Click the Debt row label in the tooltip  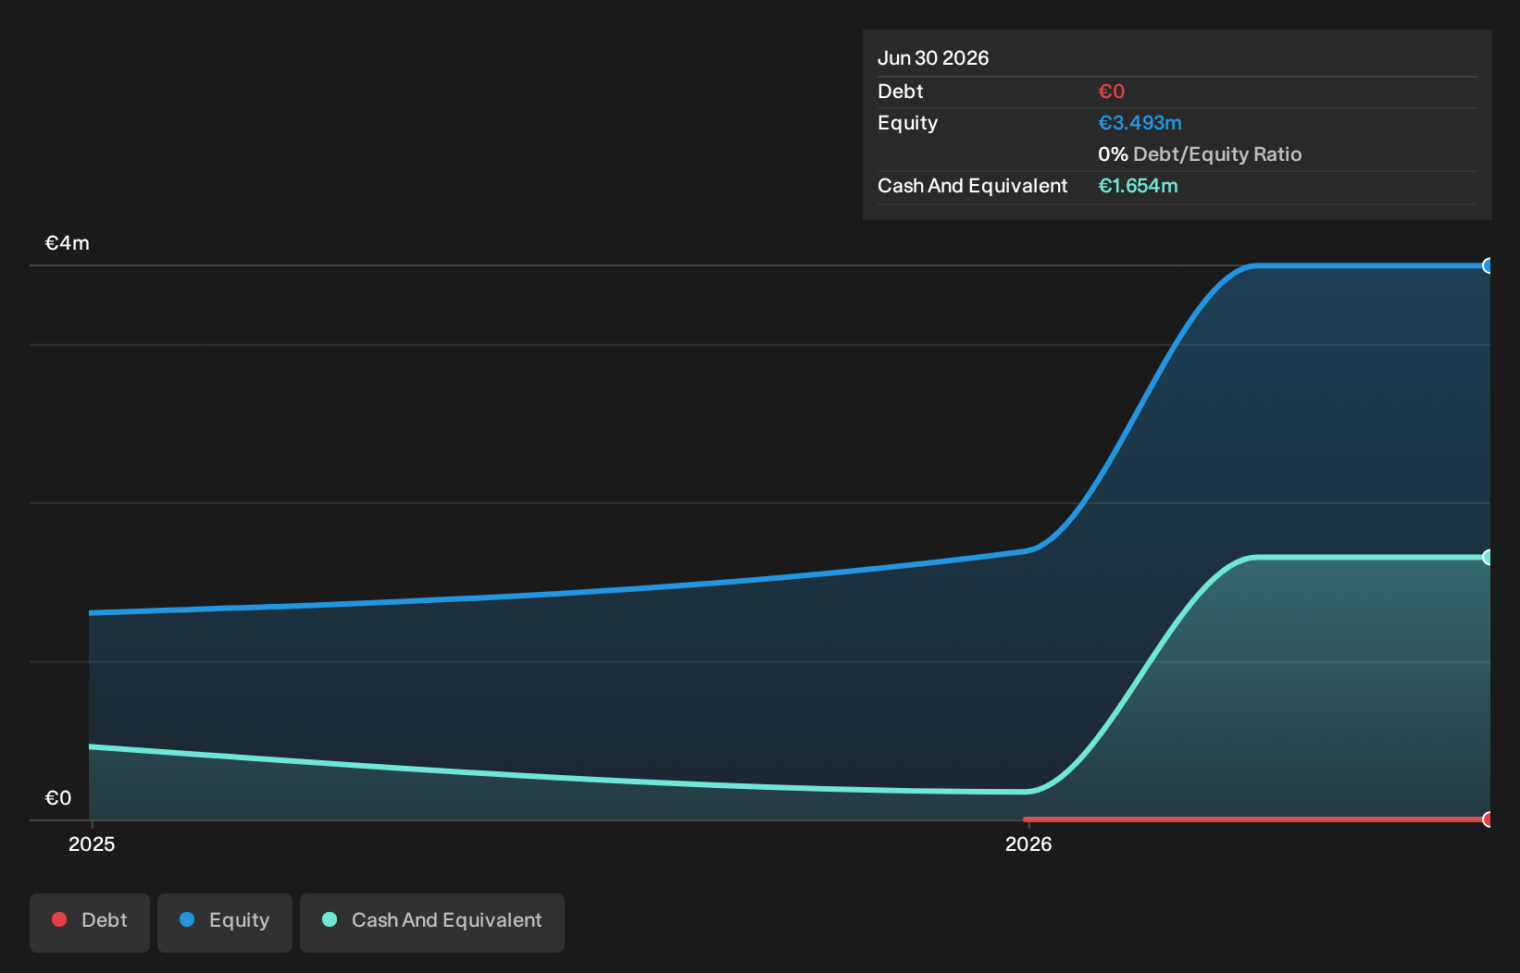tap(901, 92)
